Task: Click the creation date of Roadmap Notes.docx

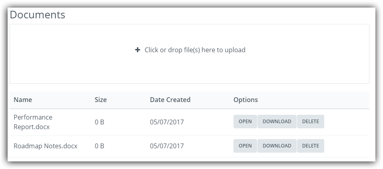Action: point(167,146)
